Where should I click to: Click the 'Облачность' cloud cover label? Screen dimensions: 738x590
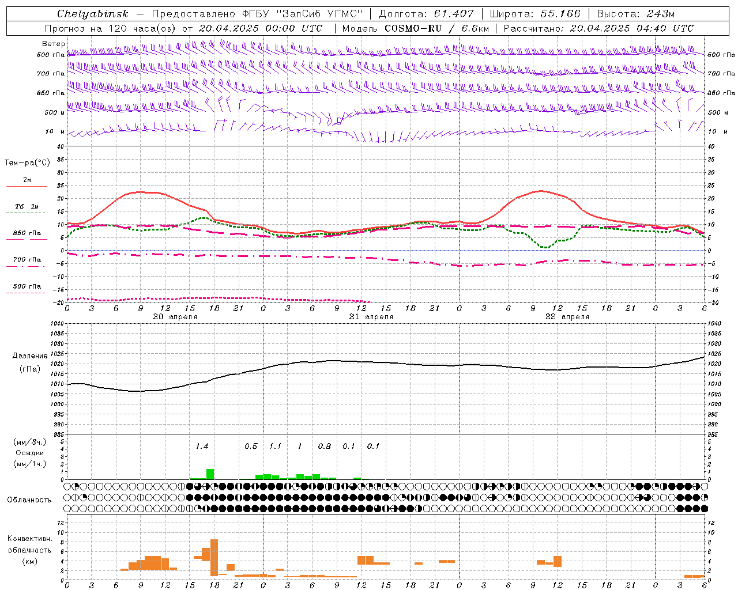tap(29, 500)
